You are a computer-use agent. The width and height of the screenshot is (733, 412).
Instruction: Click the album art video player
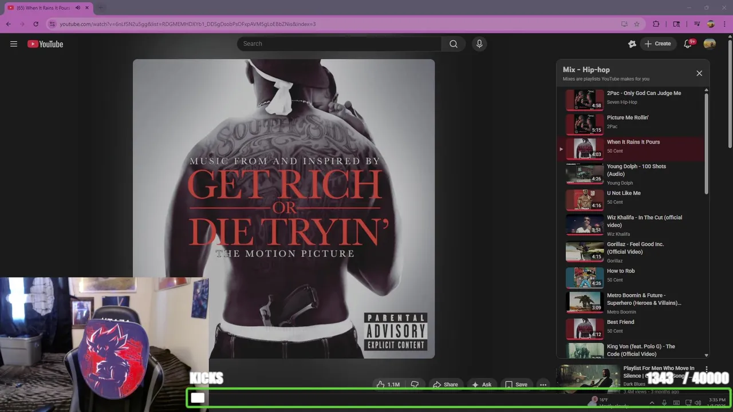point(283,209)
